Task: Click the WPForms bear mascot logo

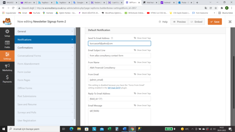Action: pyautogui.click(x=7, y=22)
